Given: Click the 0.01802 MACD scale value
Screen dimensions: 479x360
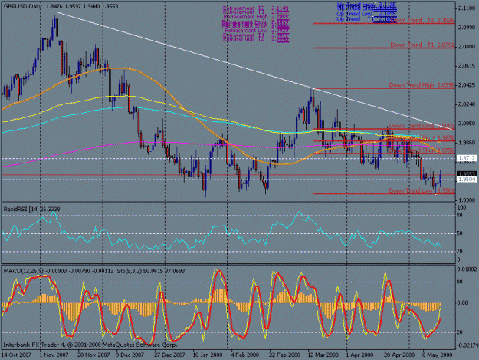Looking at the screenshot, I should [467, 269].
